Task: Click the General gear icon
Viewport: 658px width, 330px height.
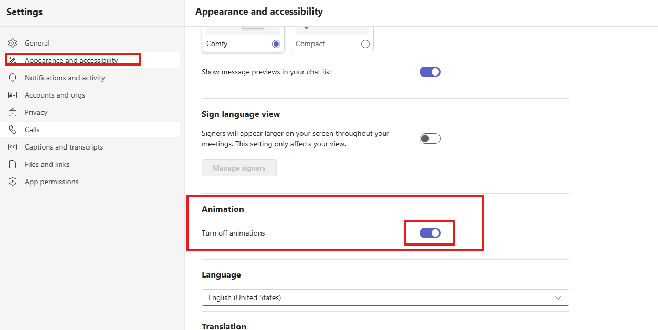Action: (13, 43)
